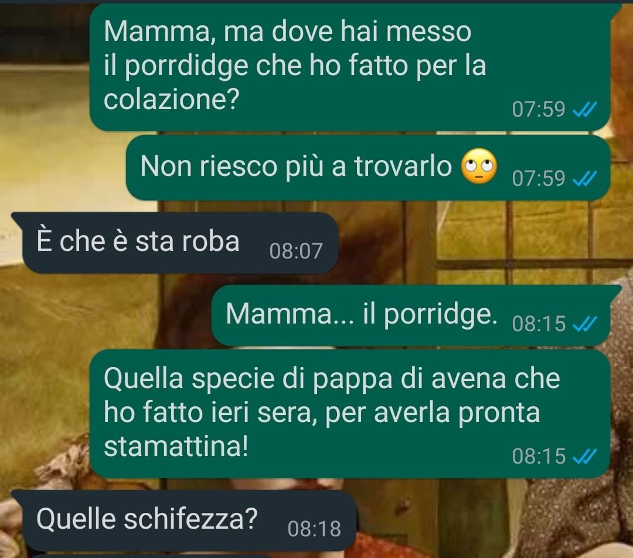Select the 'Quella specie di pappa di avena' message
Screen dimensions: 633x558
[349, 414]
